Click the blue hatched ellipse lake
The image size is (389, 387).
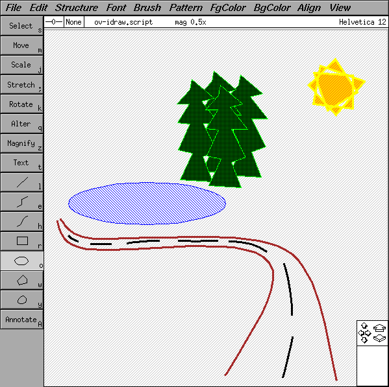[x=147, y=204]
